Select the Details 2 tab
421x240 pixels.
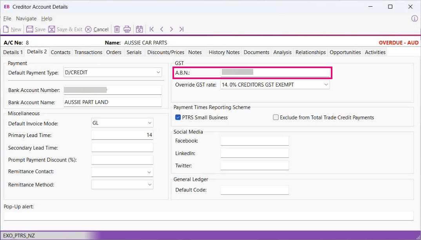click(37, 52)
